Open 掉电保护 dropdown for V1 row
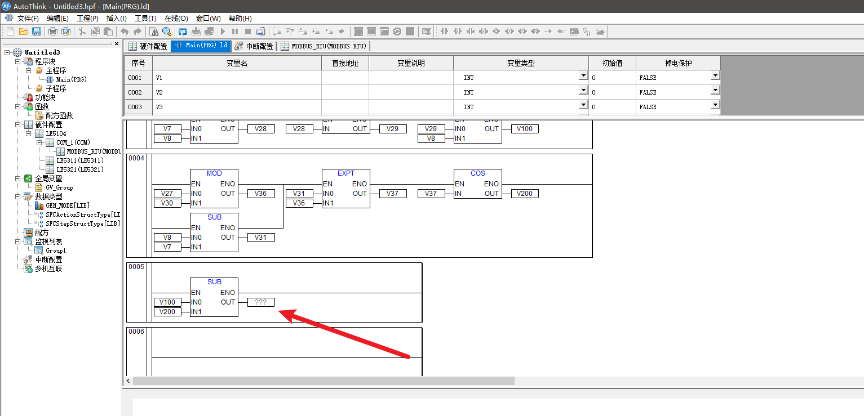864x416 pixels. (x=715, y=75)
